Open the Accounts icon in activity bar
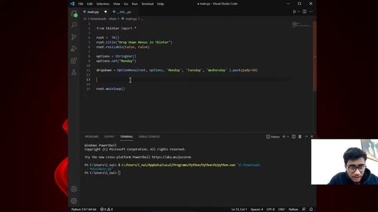The image size is (378, 212). pos(74,189)
